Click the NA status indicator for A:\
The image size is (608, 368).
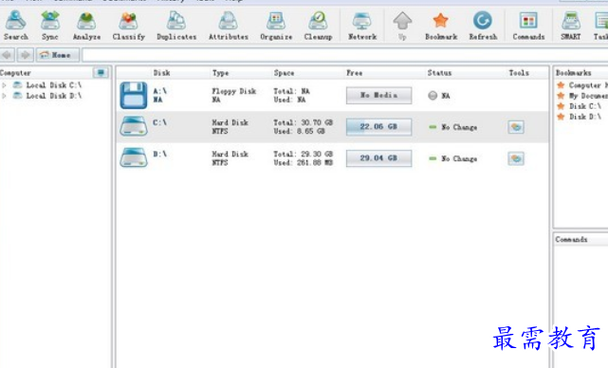click(x=439, y=96)
